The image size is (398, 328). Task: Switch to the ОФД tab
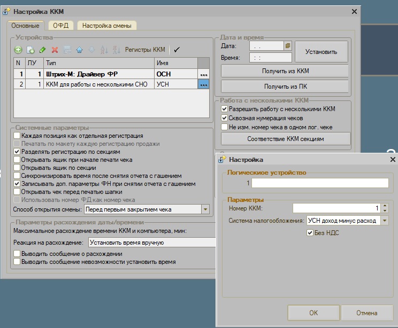(x=60, y=25)
